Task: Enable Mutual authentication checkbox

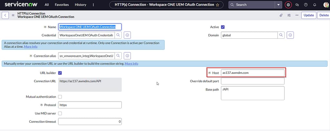Action: click(60, 97)
